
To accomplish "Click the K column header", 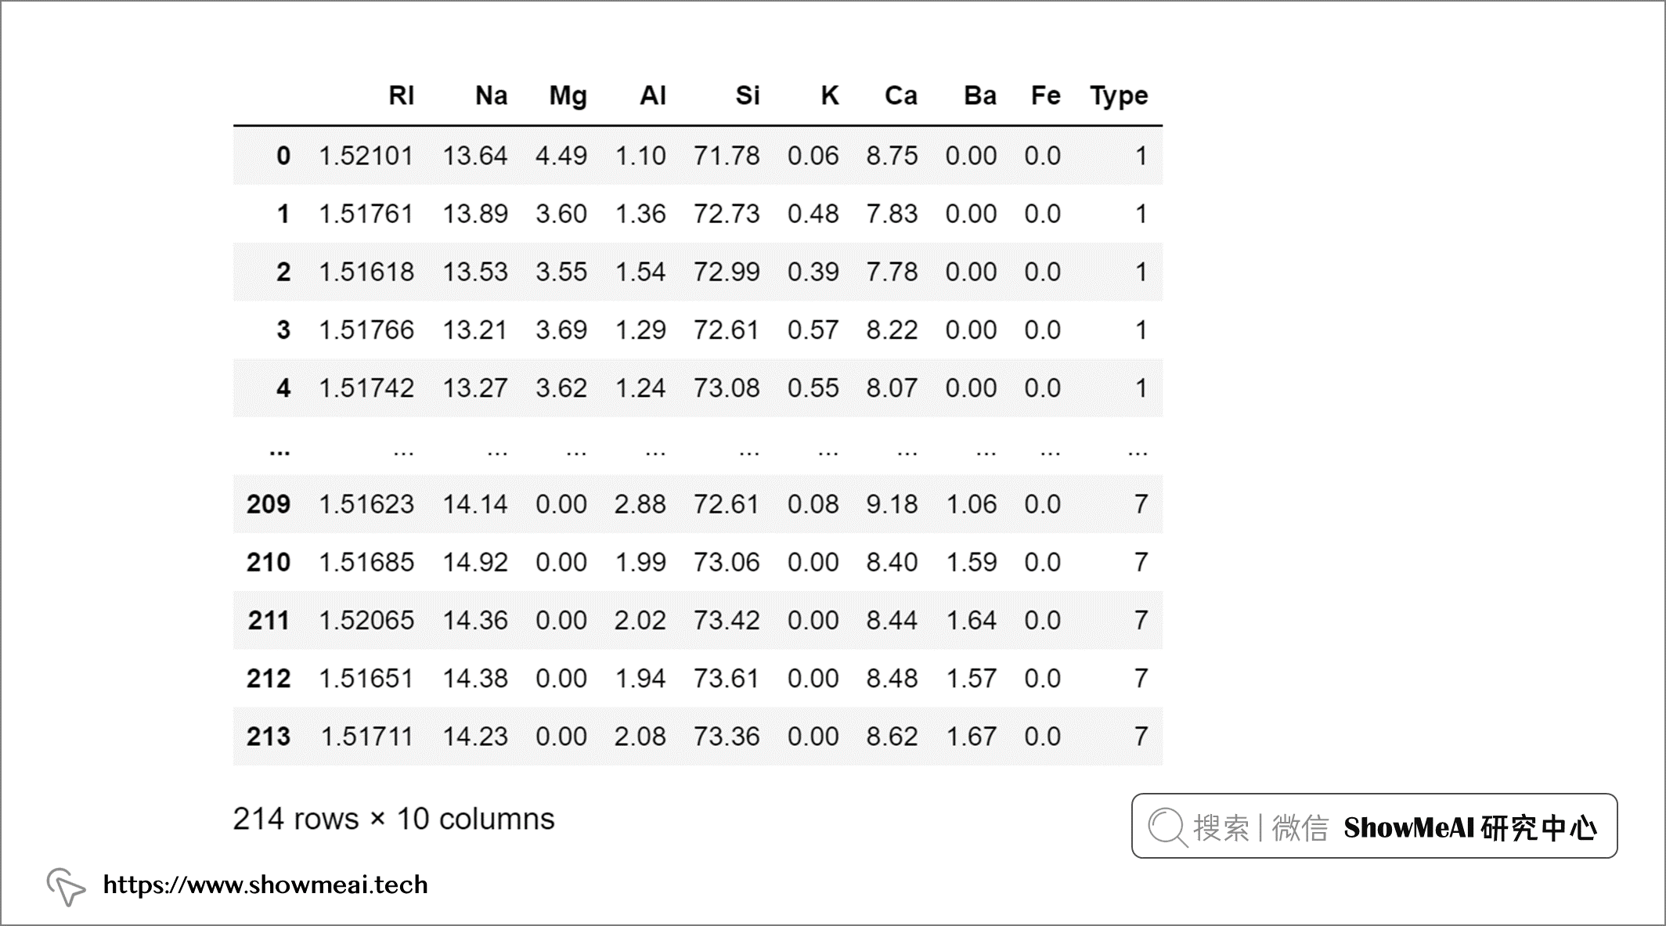I will (829, 95).
